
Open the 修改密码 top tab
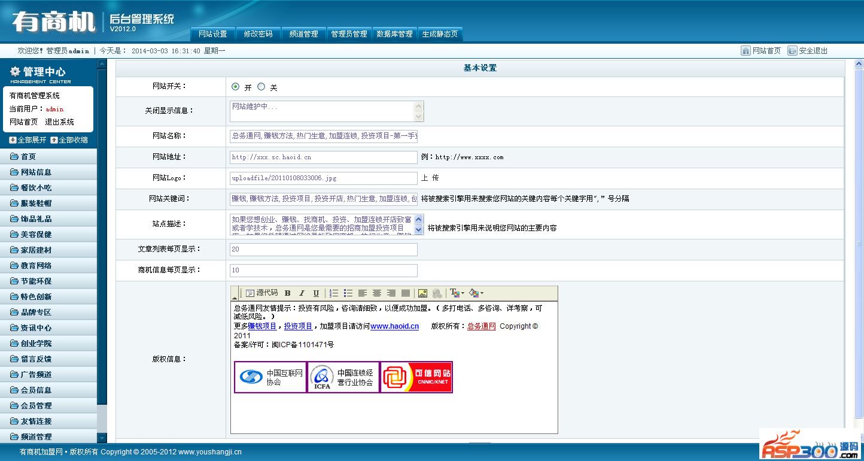click(x=258, y=34)
